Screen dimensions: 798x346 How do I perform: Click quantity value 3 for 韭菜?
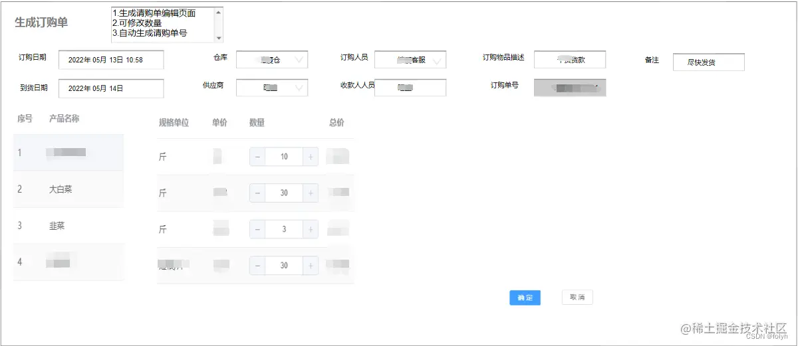point(284,229)
